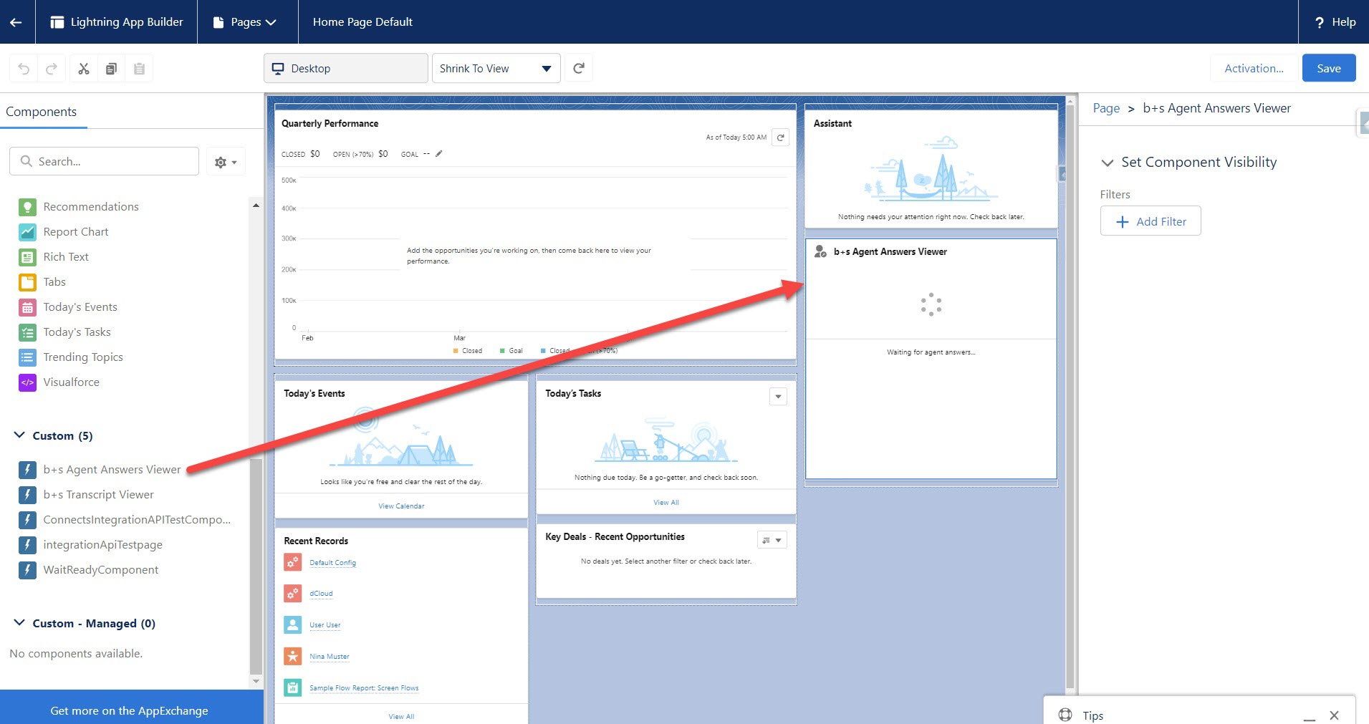Open Sample Flow Report: Screen Flows link

364,688
